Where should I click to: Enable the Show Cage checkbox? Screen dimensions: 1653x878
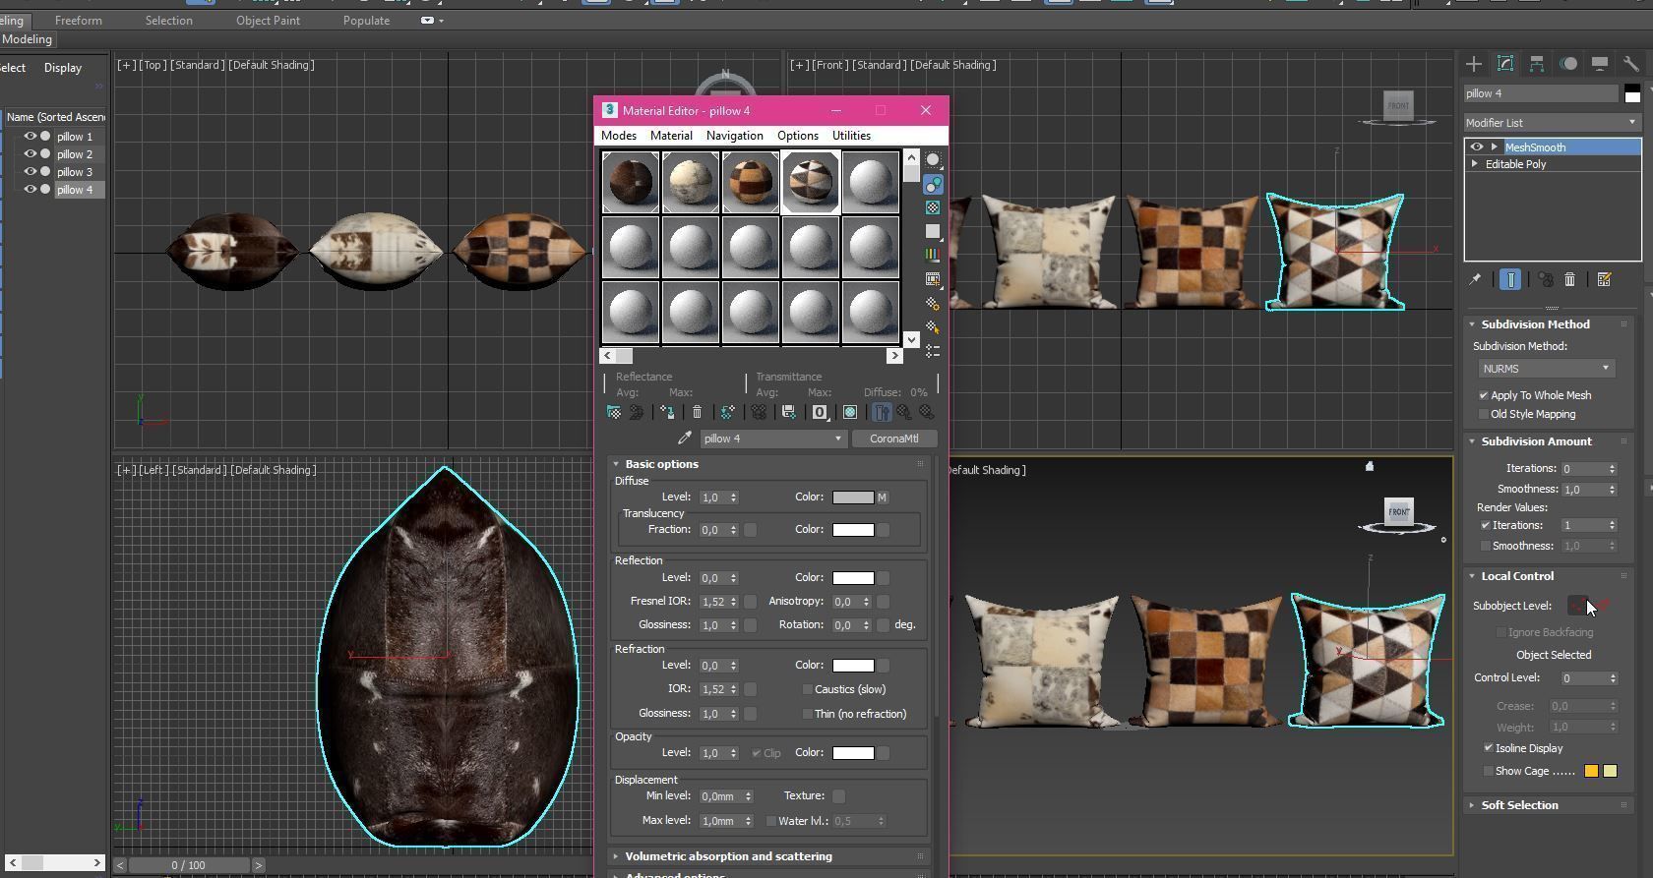1489,772
